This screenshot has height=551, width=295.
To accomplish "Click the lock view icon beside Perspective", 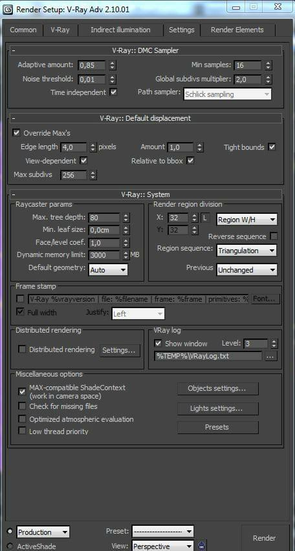I will click(x=202, y=545).
